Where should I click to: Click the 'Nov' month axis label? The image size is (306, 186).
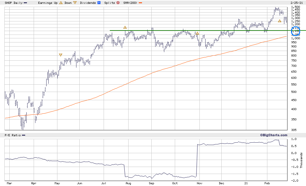click(x=199, y=183)
